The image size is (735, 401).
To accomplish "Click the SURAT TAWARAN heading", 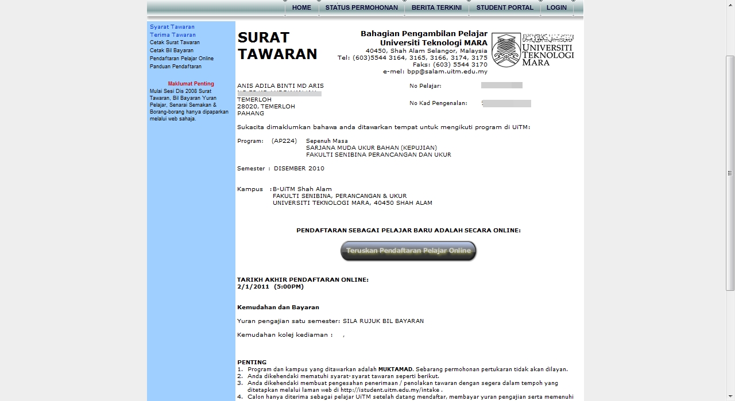I will pyautogui.click(x=277, y=46).
